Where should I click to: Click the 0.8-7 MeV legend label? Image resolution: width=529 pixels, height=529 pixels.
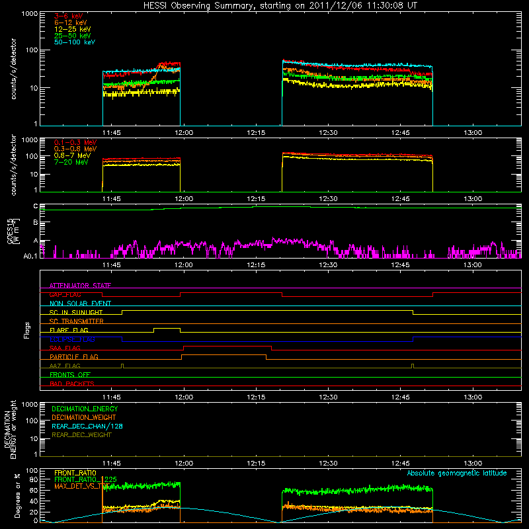point(72,155)
